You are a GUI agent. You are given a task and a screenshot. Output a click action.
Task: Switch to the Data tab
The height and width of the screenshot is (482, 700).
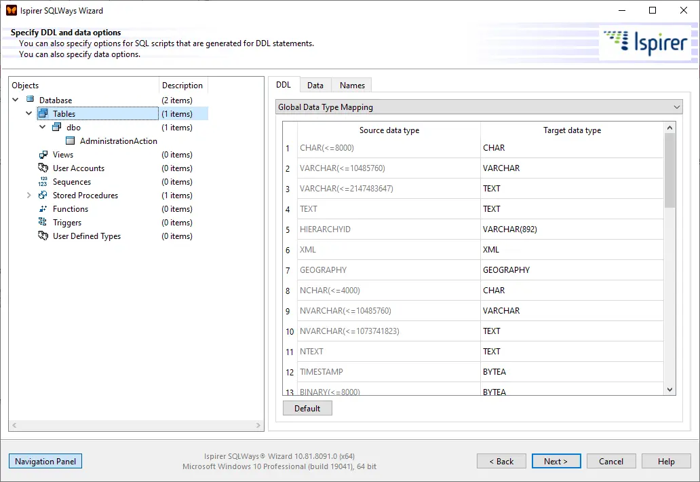[315, 86]
